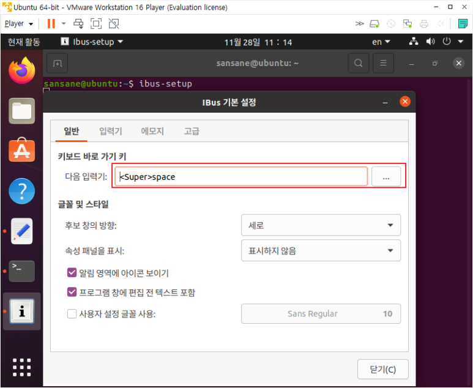Launch Firefox from the dock
Screen dimensions: 473x388
click(x=21, y=70)
